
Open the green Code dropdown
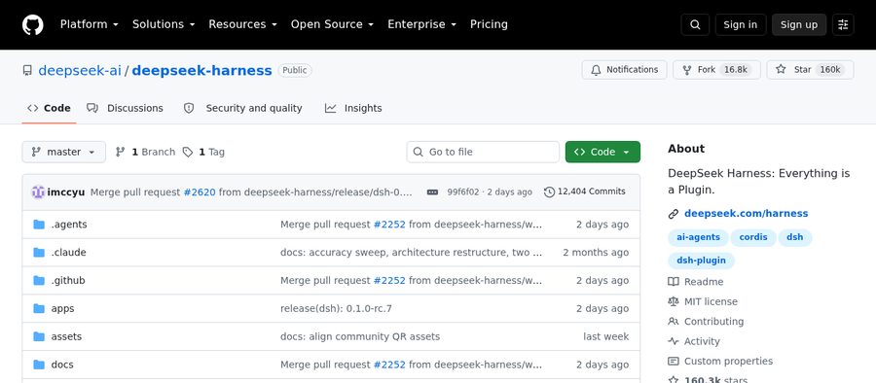coord(602,152)
